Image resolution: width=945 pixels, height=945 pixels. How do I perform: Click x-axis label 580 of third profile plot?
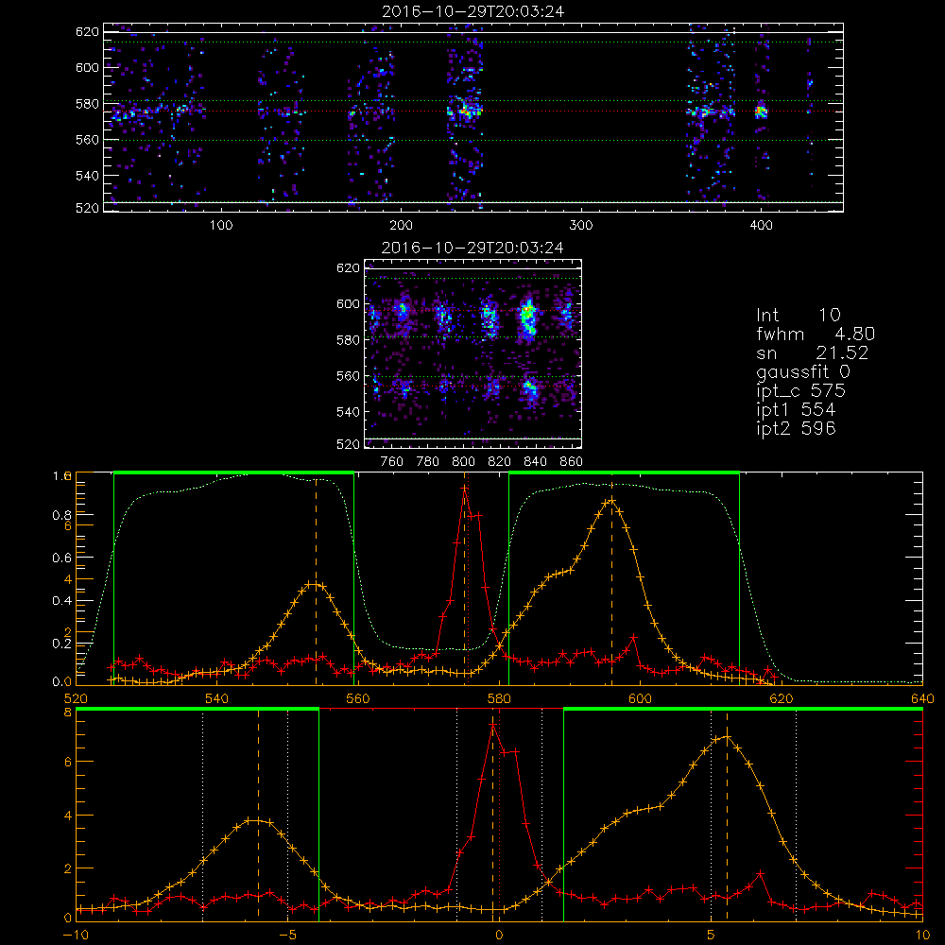[x=499, y=698]
